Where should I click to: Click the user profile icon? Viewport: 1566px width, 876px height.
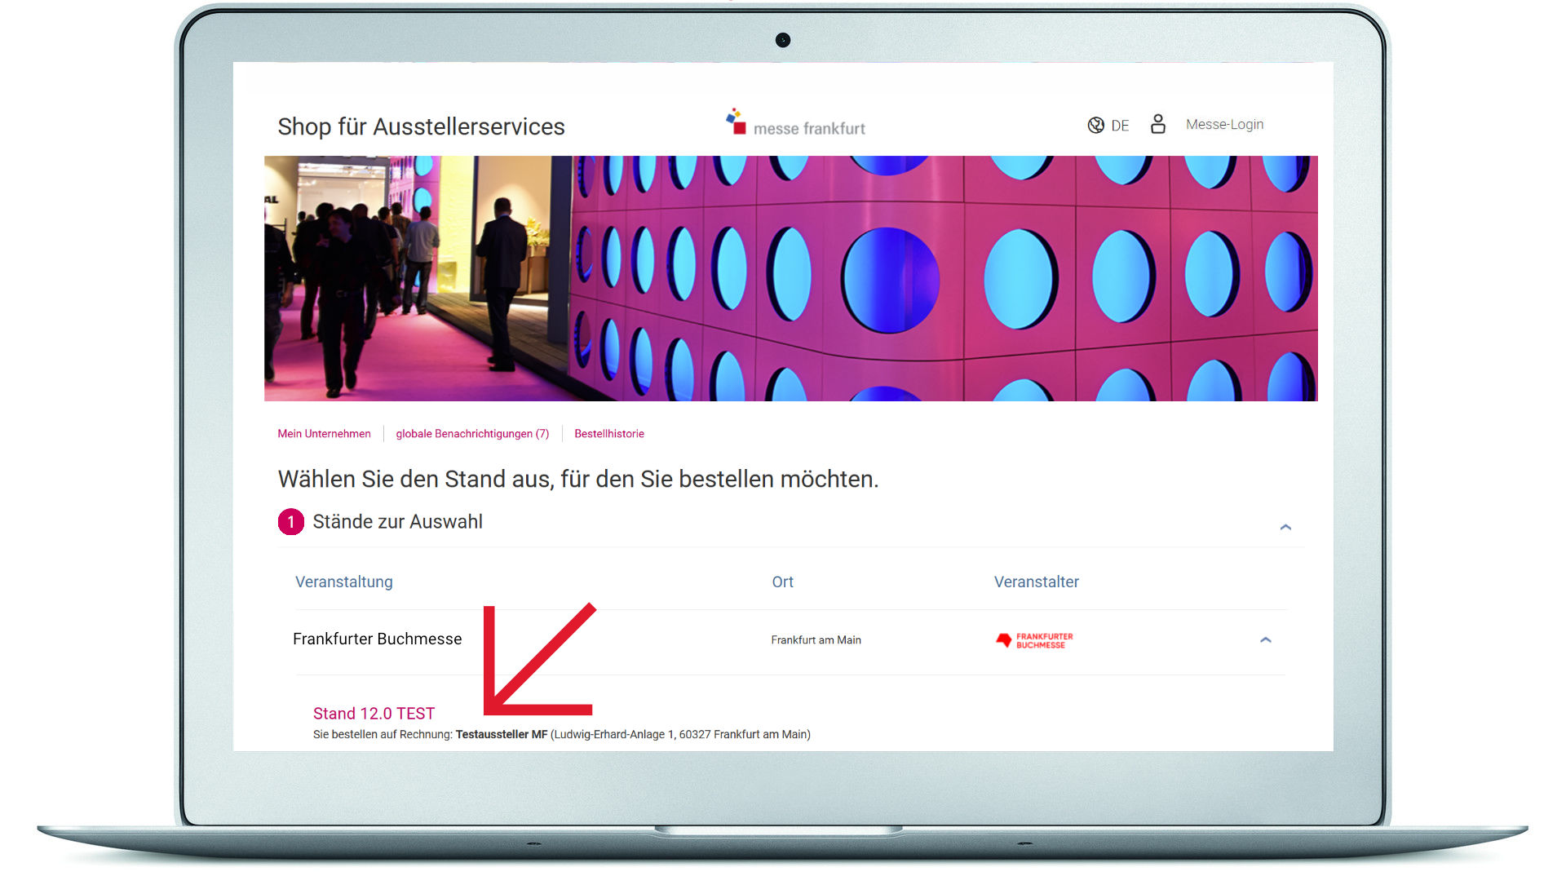tap(1157, 124)
